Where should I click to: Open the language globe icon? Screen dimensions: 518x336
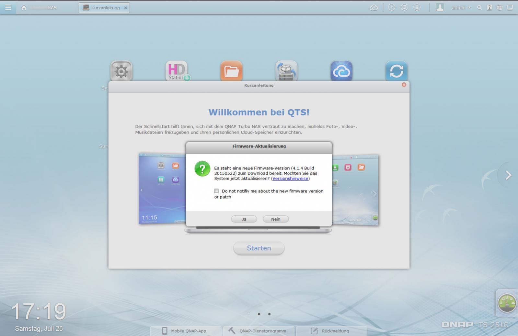500,7
